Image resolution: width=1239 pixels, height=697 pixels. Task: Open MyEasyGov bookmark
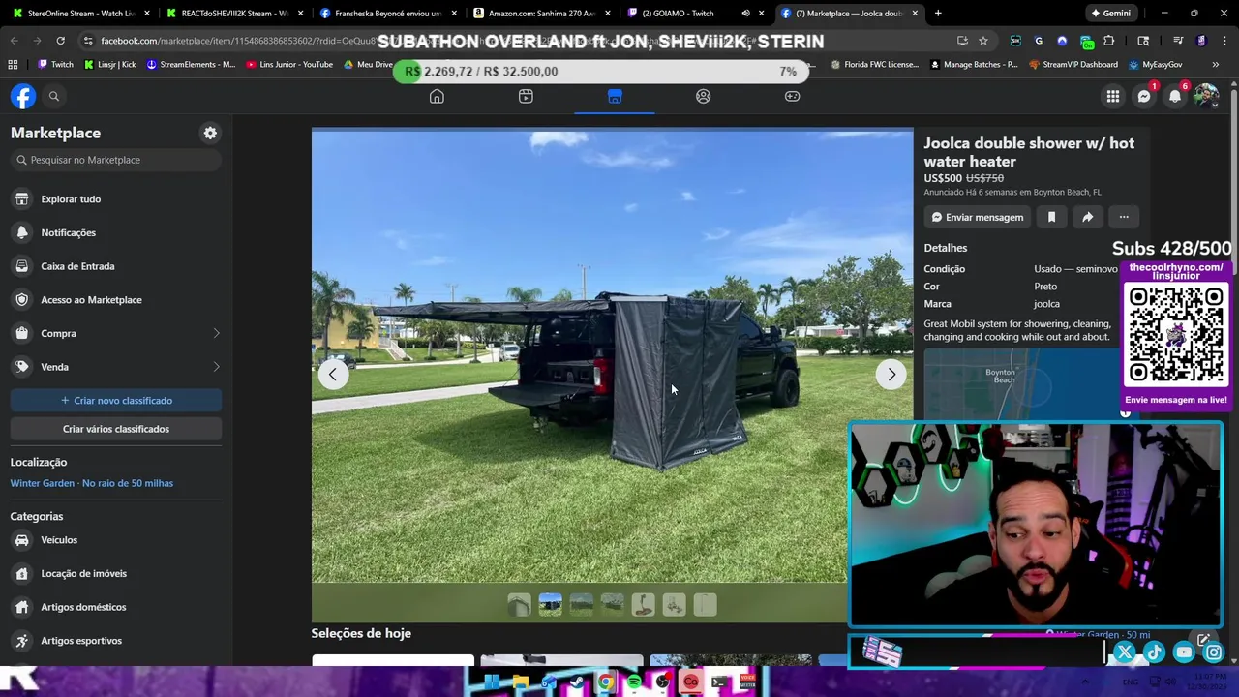(x=1156, y=65)
